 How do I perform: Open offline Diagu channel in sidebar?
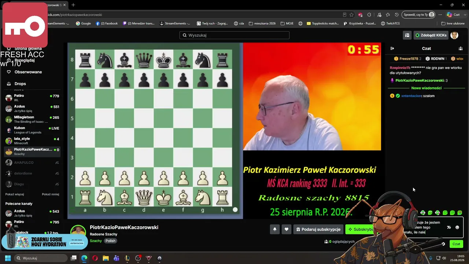click(32, 184)
